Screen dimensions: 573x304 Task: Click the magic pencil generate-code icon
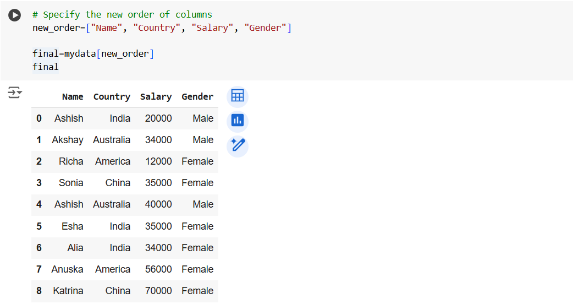pyautogui.click(x=238, y=145)
